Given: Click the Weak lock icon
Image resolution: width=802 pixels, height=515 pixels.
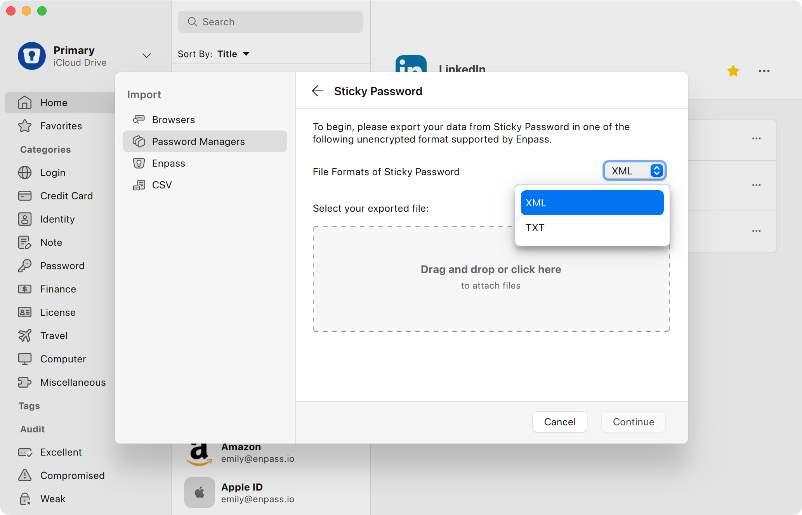Looking at the screenshot, I should pyautogui.click(x=25, y=499).
